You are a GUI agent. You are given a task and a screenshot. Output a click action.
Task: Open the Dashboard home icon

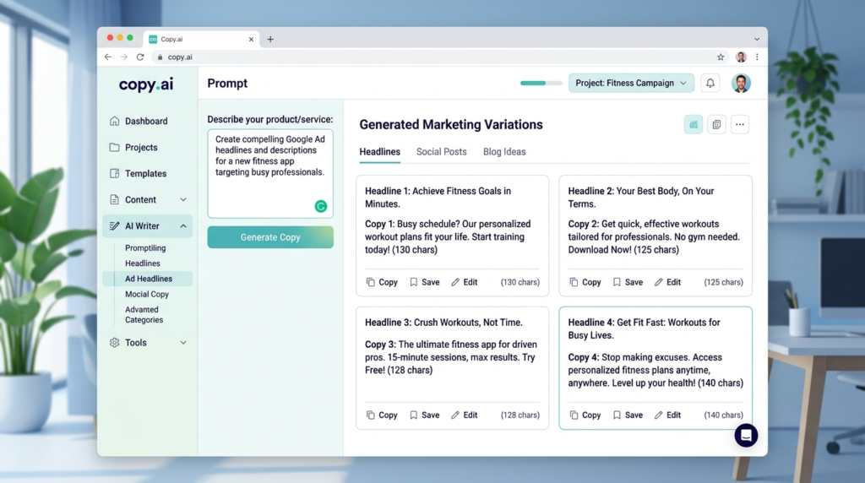tap(114, 121)
